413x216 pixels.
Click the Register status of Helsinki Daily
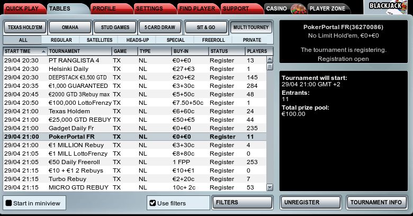pos(222,69)
